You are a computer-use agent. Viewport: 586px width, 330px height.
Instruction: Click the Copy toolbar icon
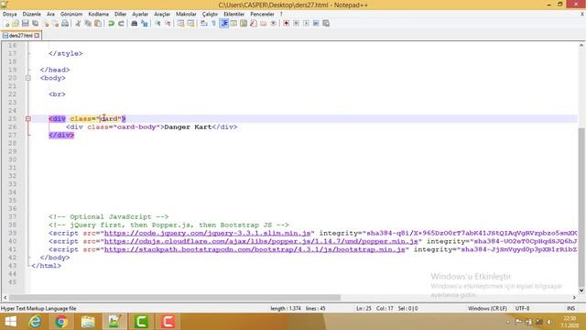coord(88,23)
